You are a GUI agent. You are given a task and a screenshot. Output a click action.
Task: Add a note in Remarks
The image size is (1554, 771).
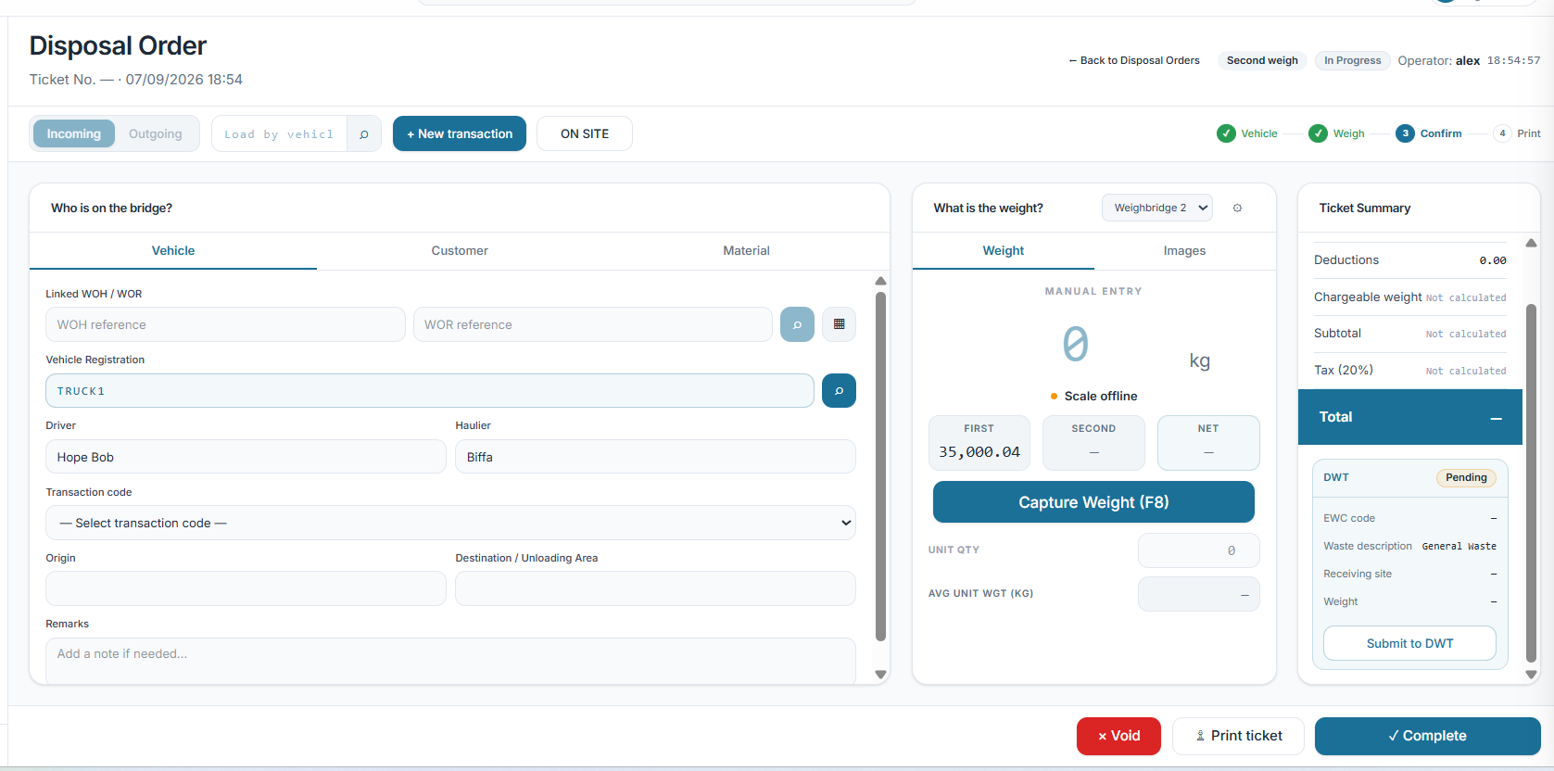click(x=450, y=660)
